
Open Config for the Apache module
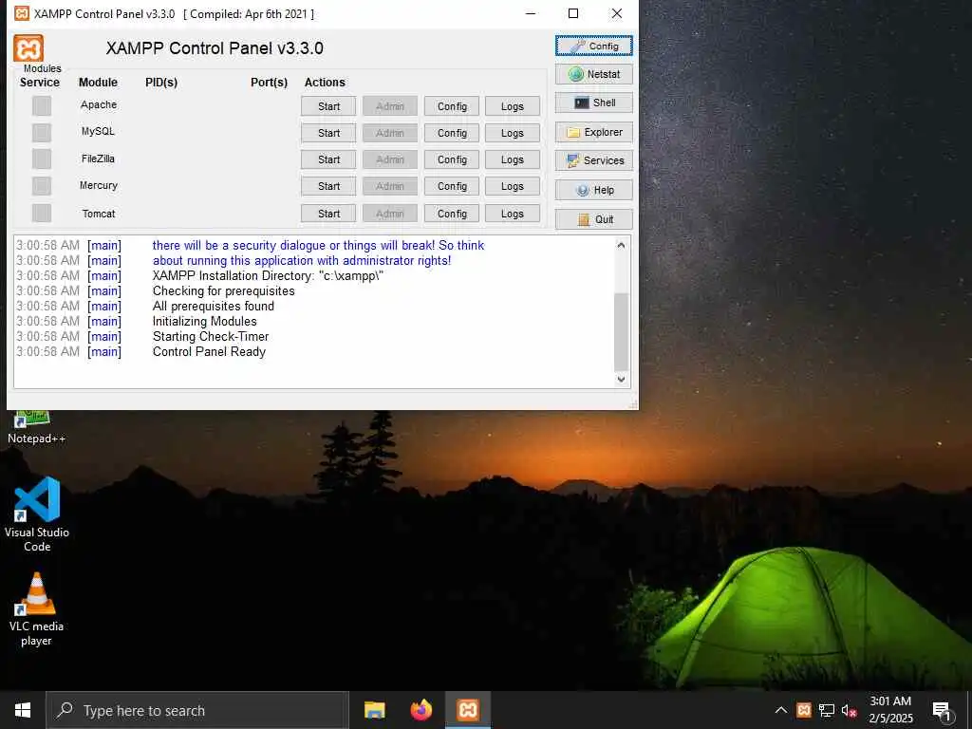(x=452, y=106)
